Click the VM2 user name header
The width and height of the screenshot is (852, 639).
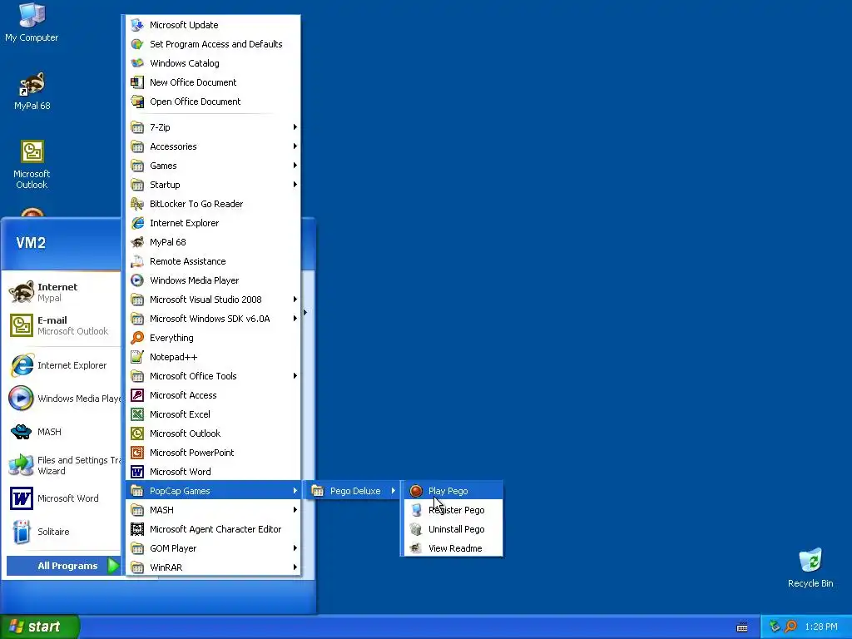[31, 242]
